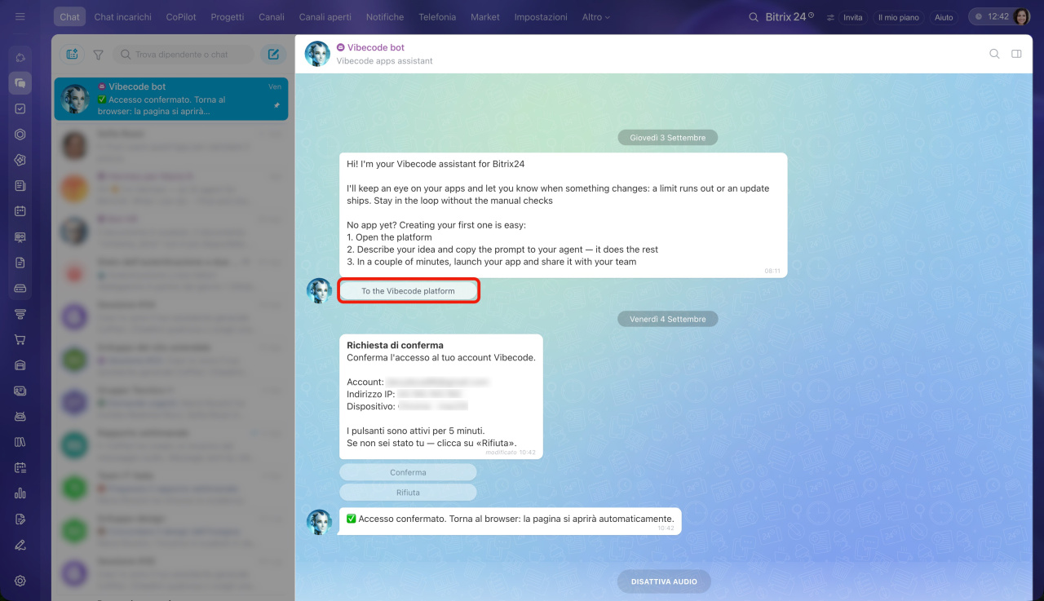
Task: Expand the Altro dropdown menu
Action: [595, 17]
